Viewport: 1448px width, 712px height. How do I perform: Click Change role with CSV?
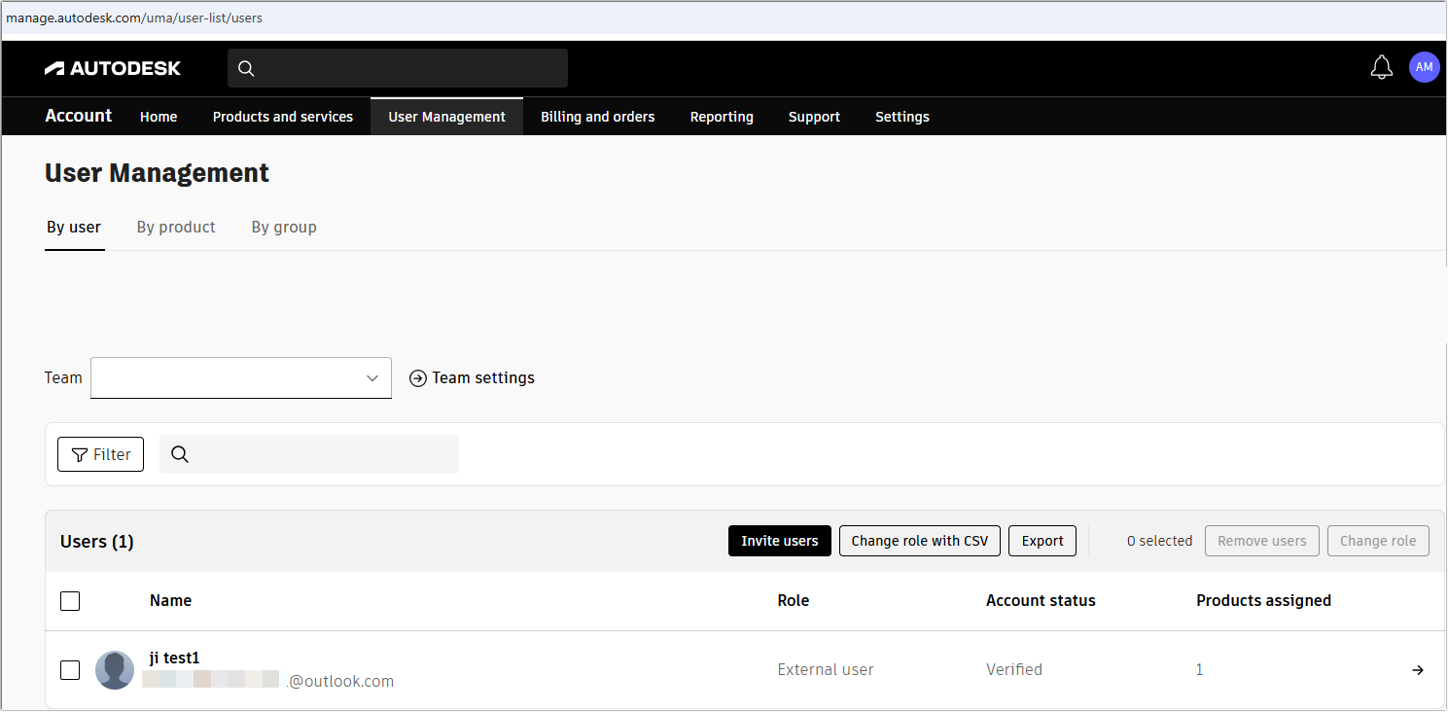pyautogui.click(x=920, y=541)
